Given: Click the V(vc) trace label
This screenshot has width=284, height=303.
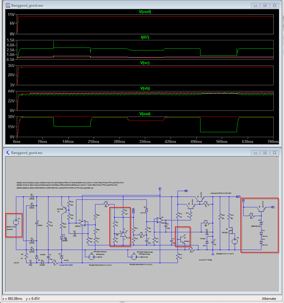Looking at the screenshot, I should tap(145, 63).
